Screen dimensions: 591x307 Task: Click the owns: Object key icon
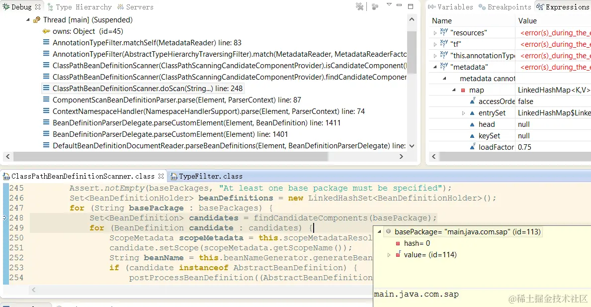coord(46,31)
